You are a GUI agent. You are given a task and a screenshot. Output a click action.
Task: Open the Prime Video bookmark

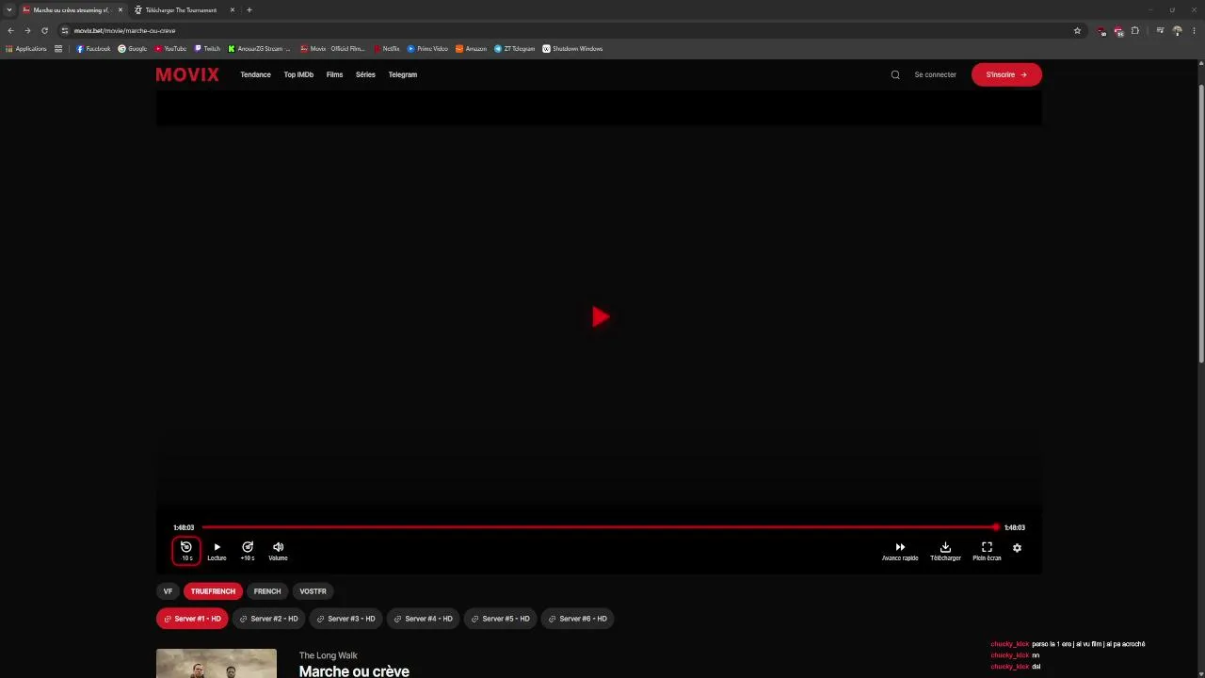tap(427, 49)
